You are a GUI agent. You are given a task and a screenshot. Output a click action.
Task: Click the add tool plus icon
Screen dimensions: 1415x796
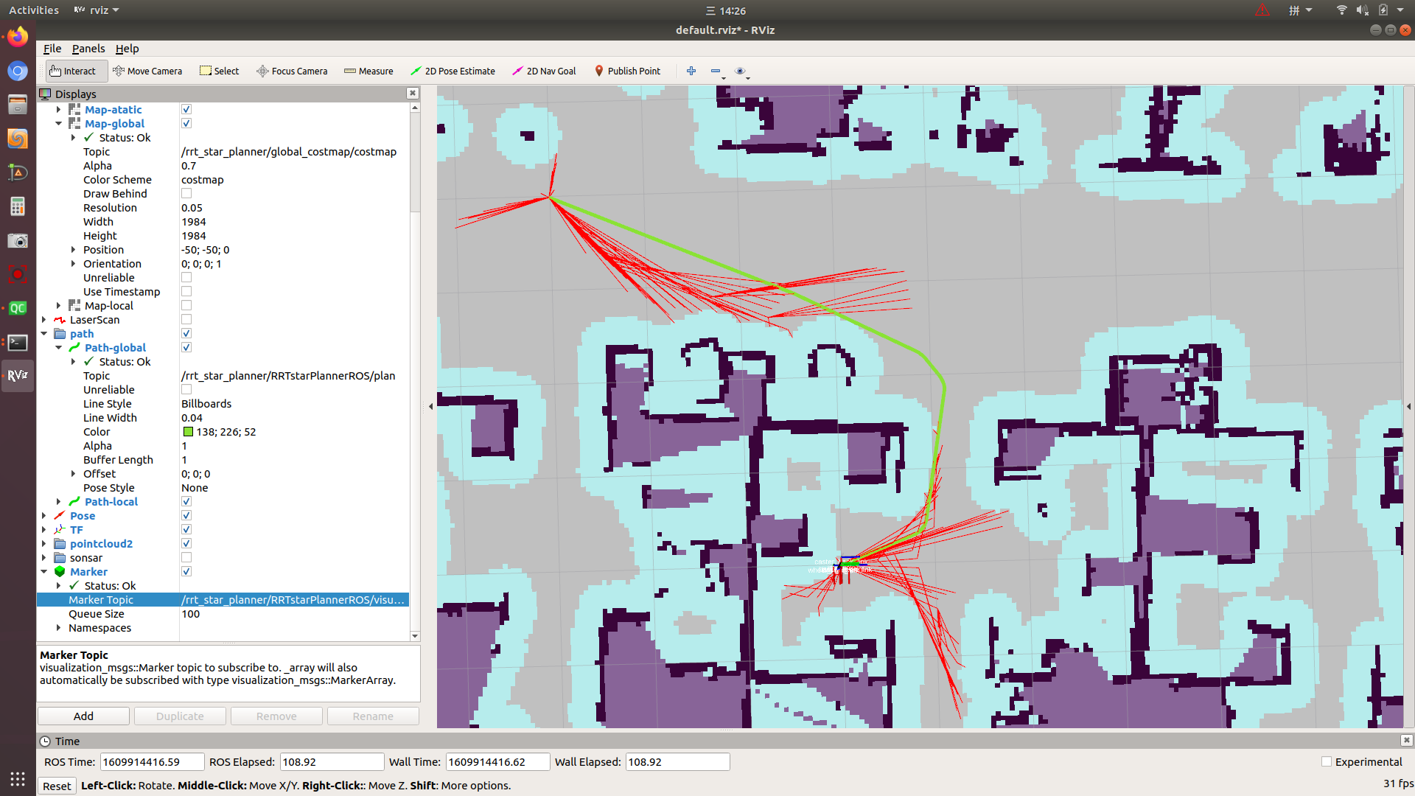coord(691,71)
